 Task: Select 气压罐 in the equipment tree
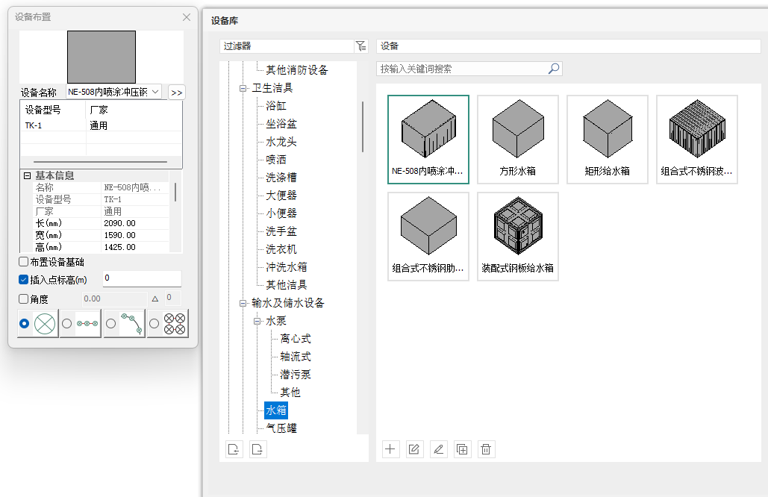(281, 428)
